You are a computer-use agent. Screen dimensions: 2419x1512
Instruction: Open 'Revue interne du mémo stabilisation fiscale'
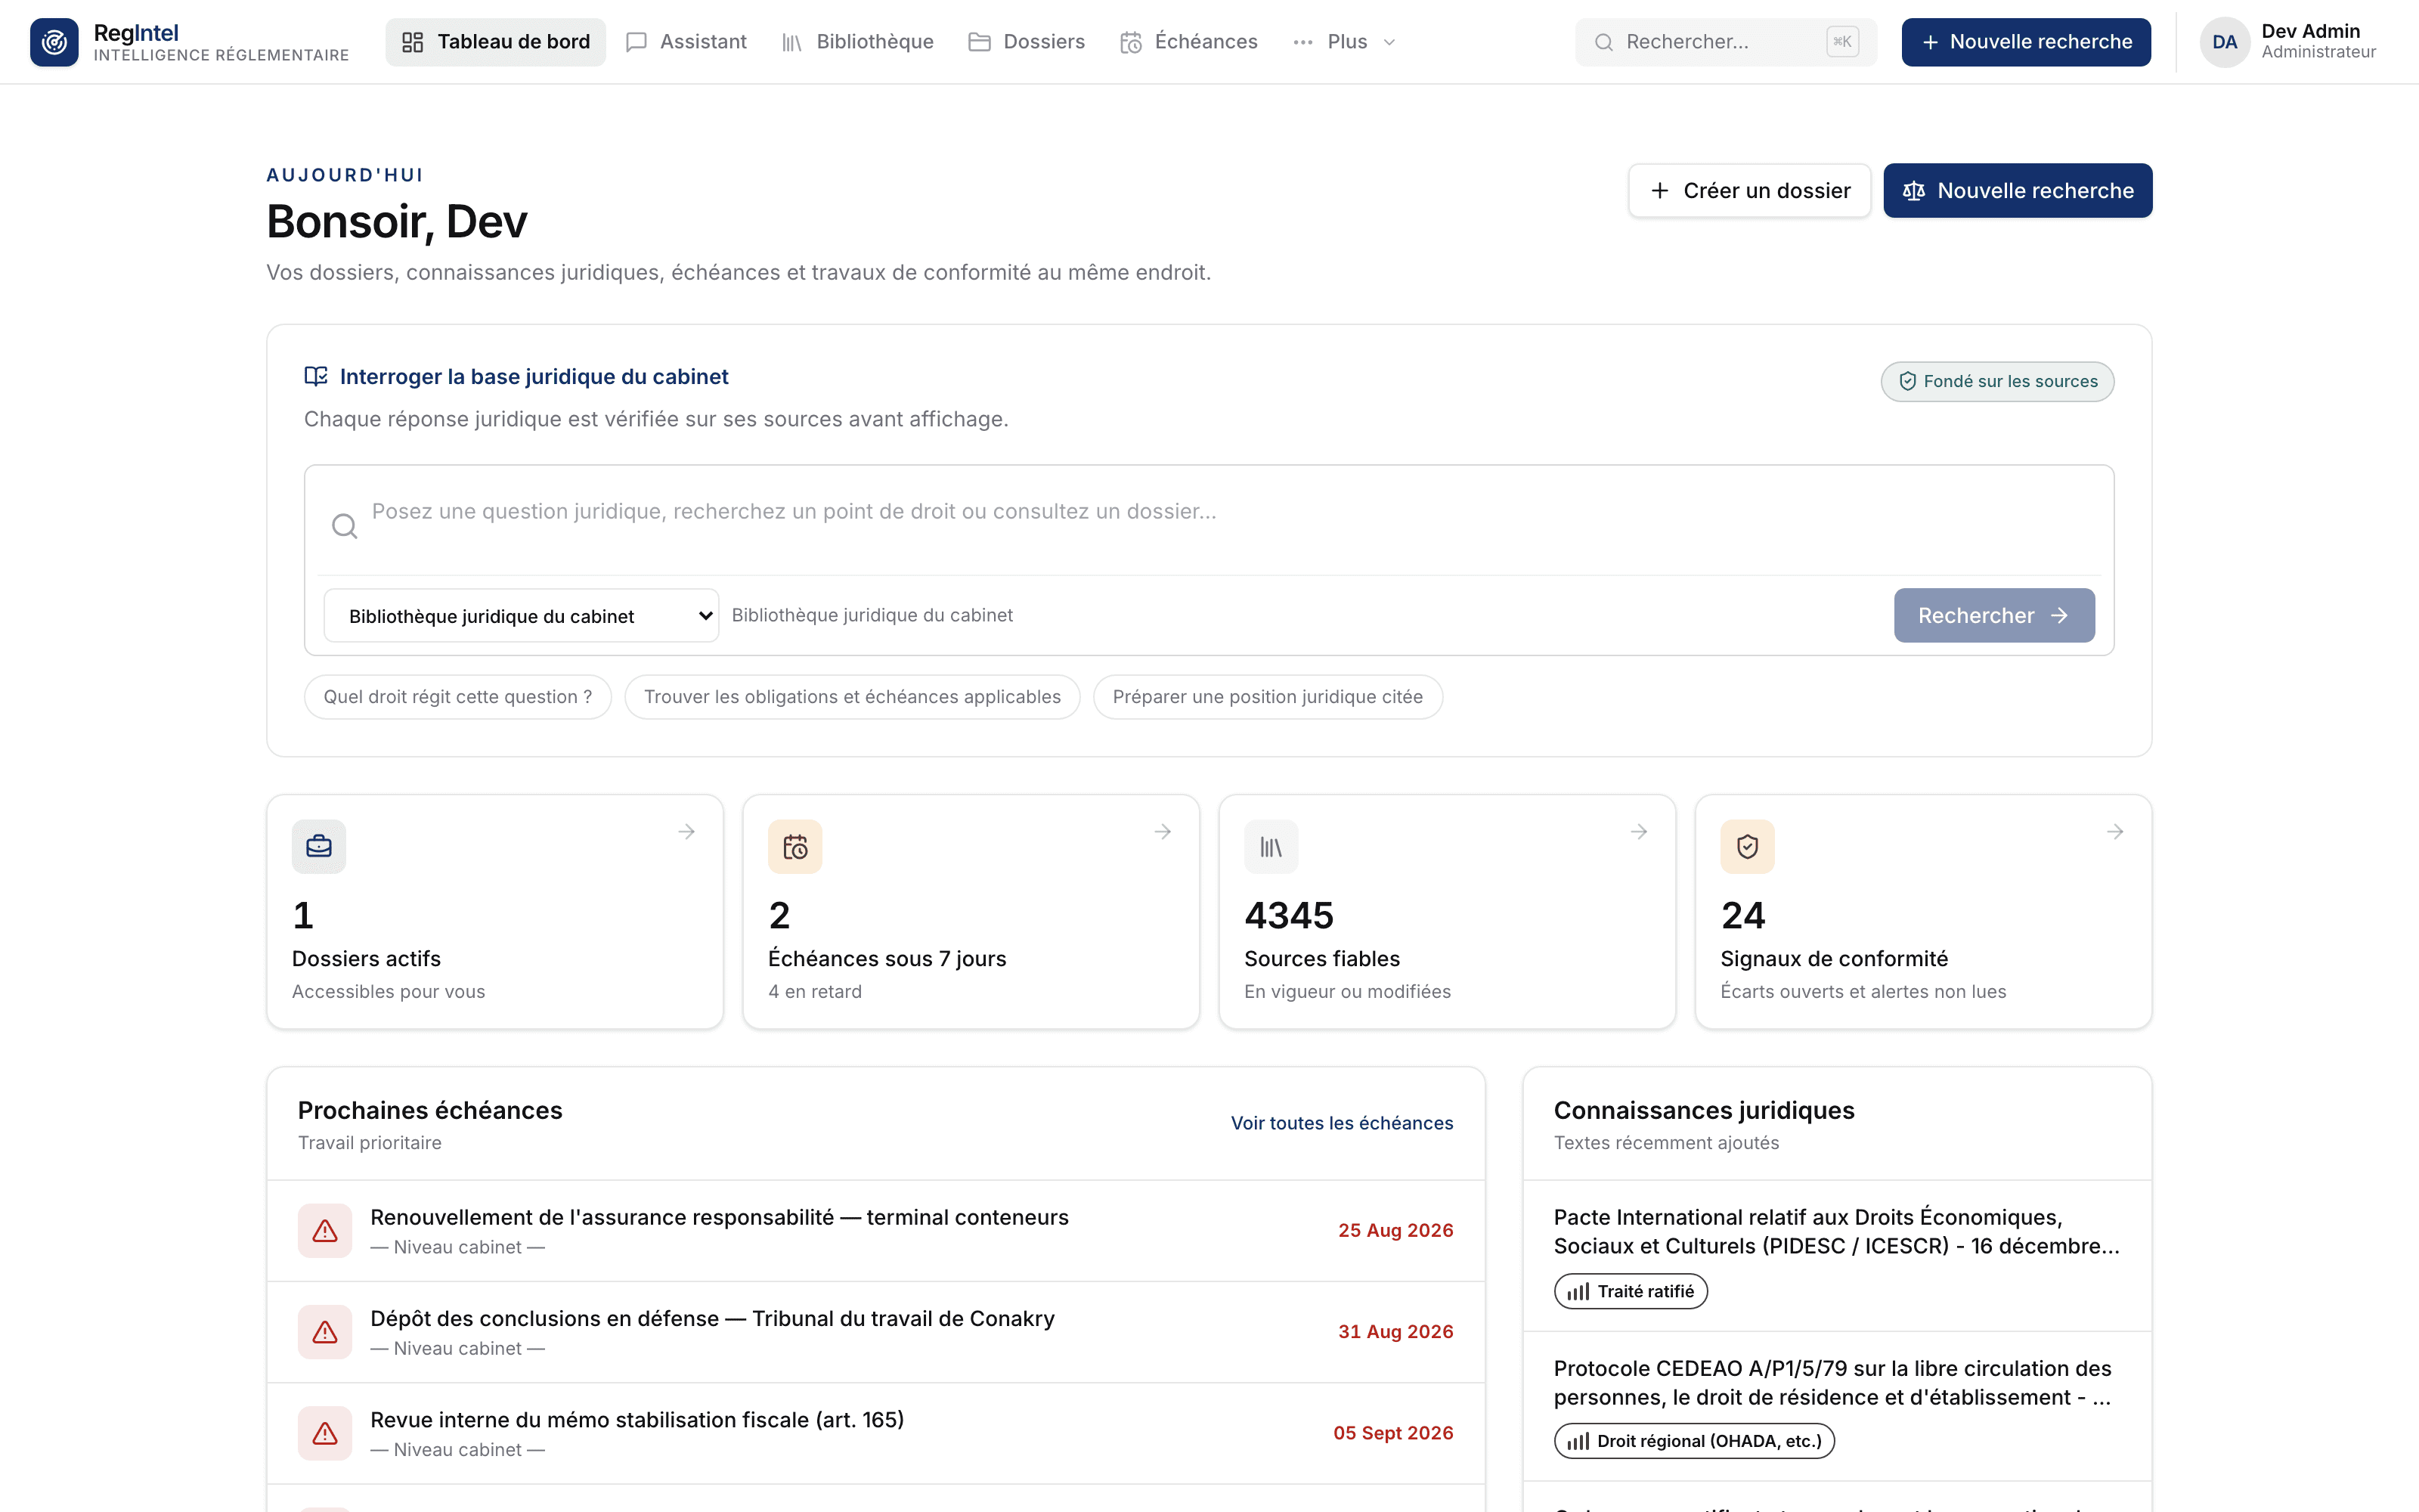[x=875, y=1434]
